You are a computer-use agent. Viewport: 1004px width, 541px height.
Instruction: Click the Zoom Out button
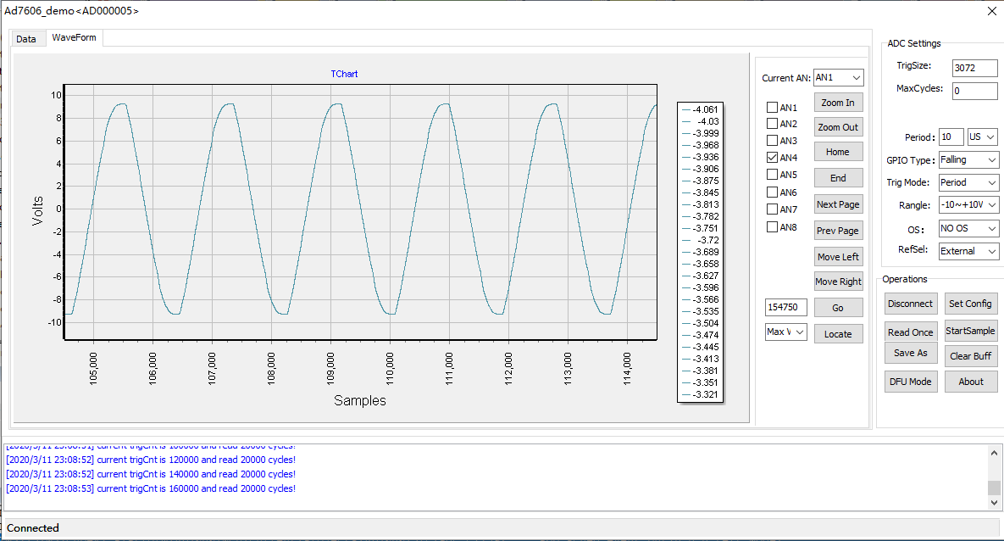tap(838, 127)
